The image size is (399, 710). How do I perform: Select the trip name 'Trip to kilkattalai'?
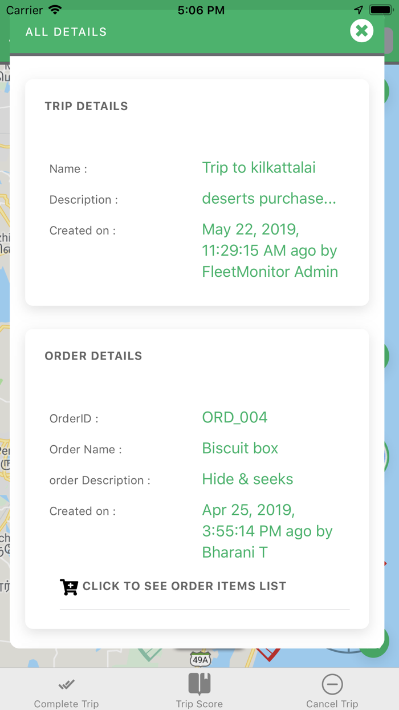[x=259, y=168]
